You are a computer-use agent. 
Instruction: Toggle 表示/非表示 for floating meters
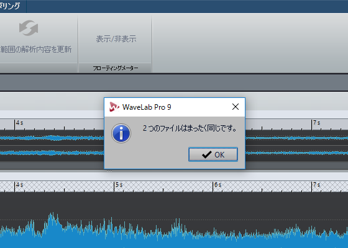[x=116, y=39]
